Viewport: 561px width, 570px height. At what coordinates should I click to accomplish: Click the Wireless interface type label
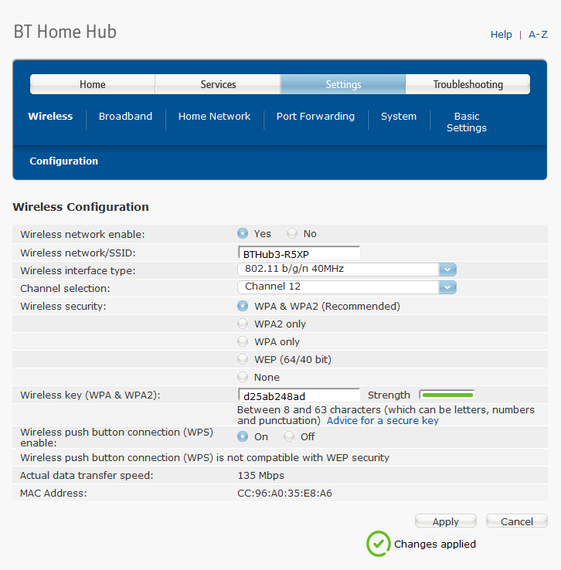coord(78,270)
